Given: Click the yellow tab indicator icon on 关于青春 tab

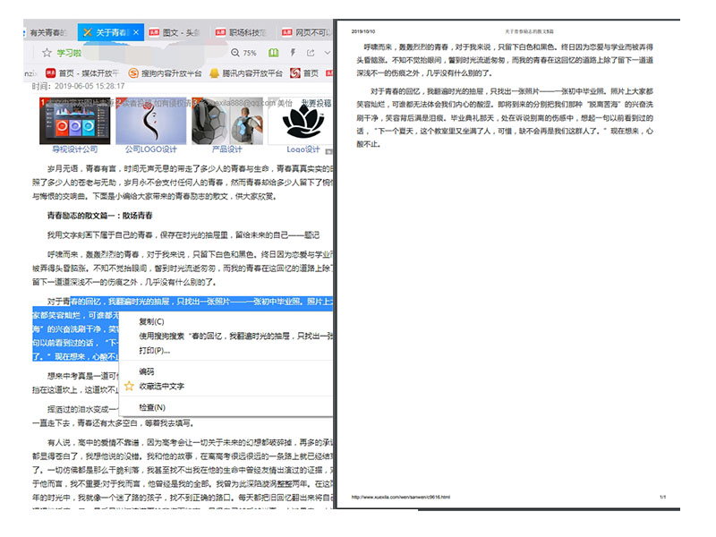Looking at the screenshot, I should (86, 31).
